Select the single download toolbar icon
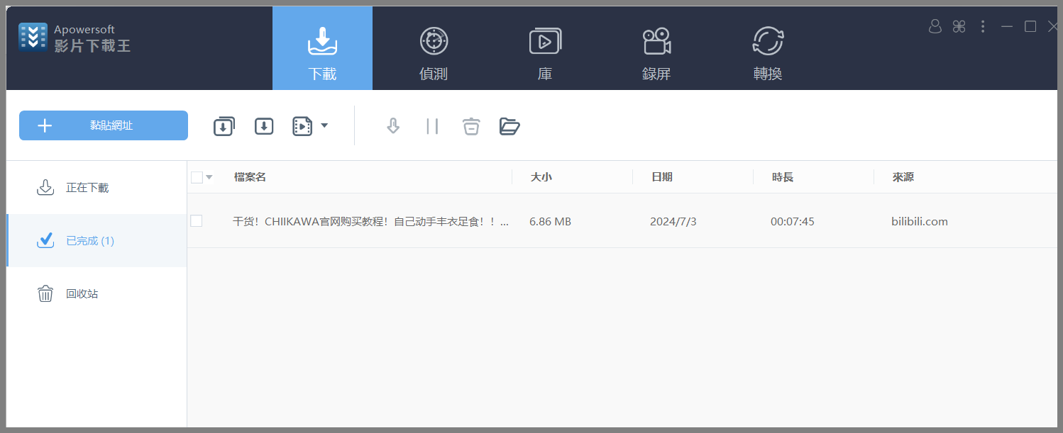Image resolution: width=1063 pixels, height=433 pixels. 264,125
